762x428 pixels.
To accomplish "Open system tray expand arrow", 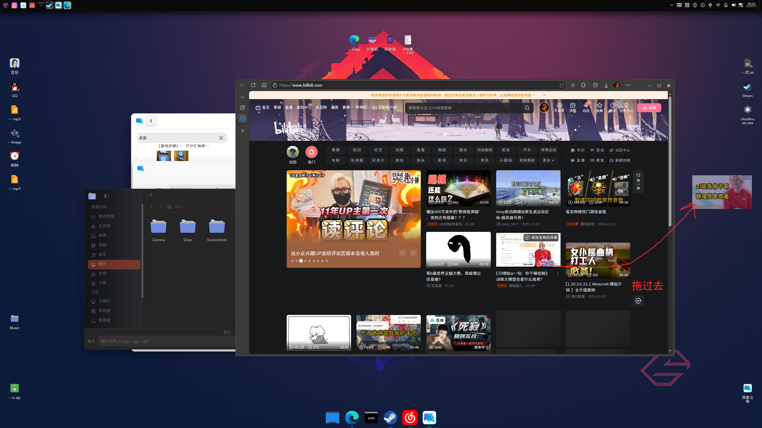I will (x=671, y=5).
